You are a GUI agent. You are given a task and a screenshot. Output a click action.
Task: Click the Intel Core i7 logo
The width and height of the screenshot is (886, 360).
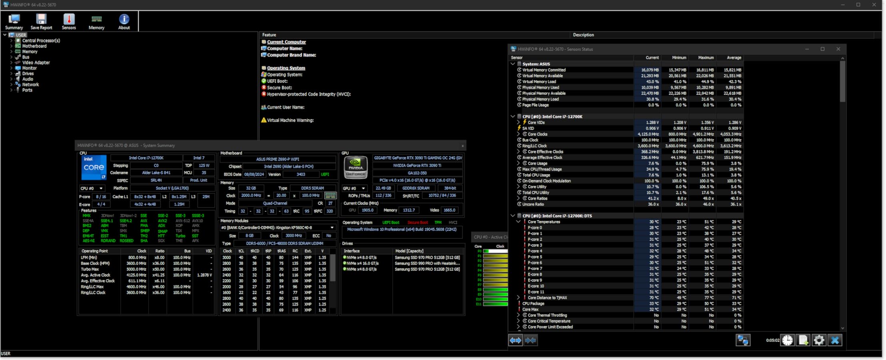pyautogui.click(x=94, y=168)
